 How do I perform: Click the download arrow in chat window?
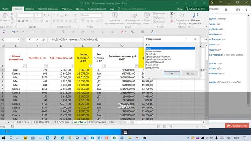tap(246, 10)
